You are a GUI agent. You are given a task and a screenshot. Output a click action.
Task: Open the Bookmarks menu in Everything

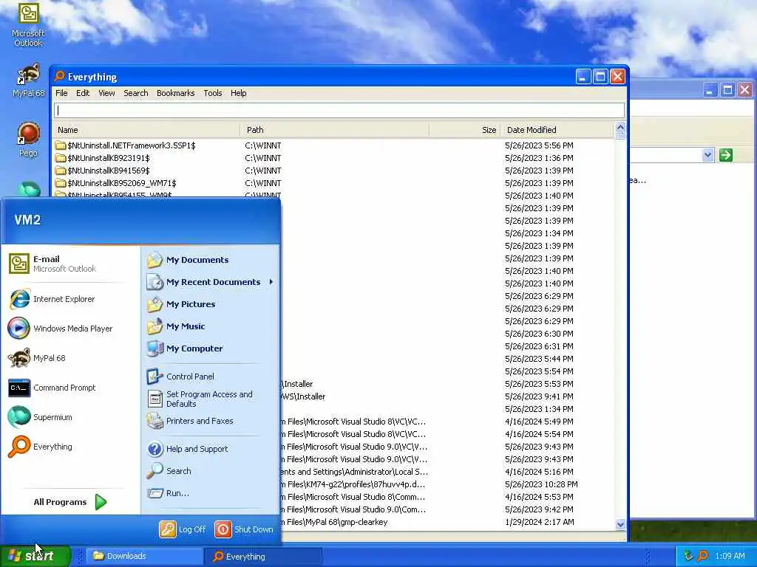(175, 93)
